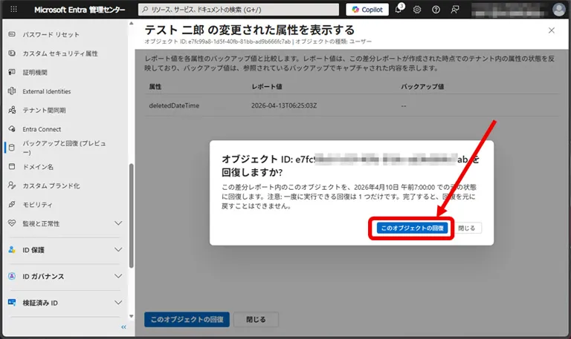Click このオブジェクトの回復 at panel bottom

[187, 320]
